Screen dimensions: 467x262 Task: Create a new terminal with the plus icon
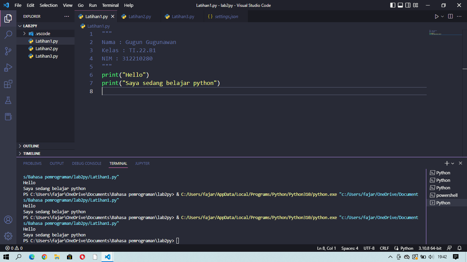tap(447, 163)
